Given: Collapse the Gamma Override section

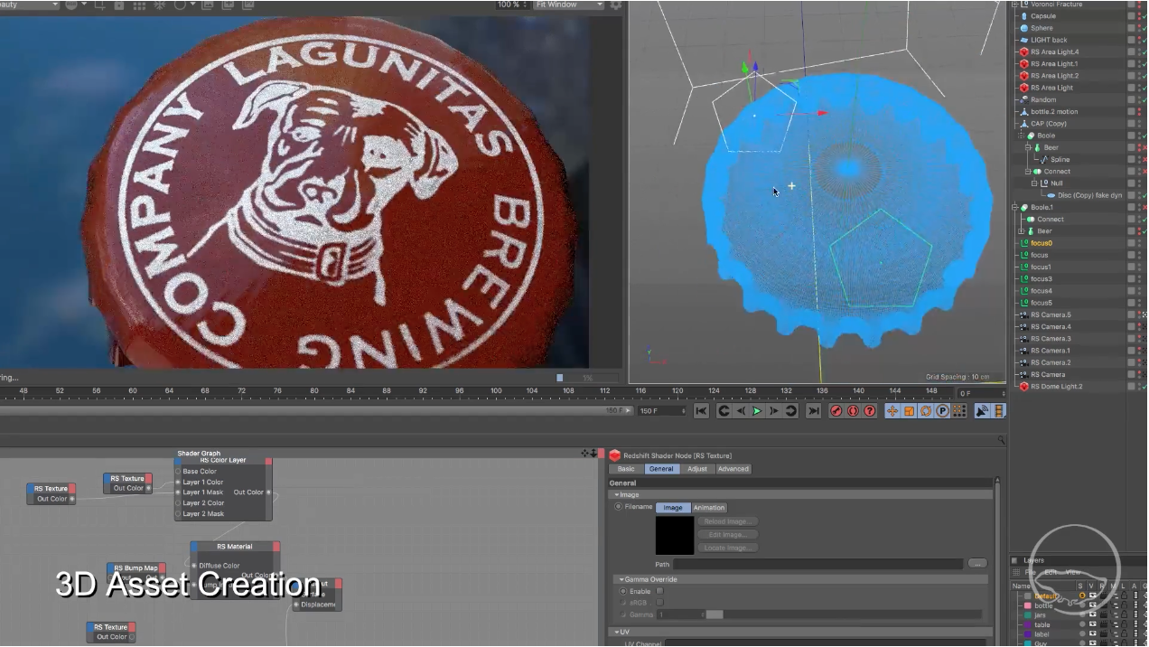Looking at the screenshot, I should click(621, 579).
